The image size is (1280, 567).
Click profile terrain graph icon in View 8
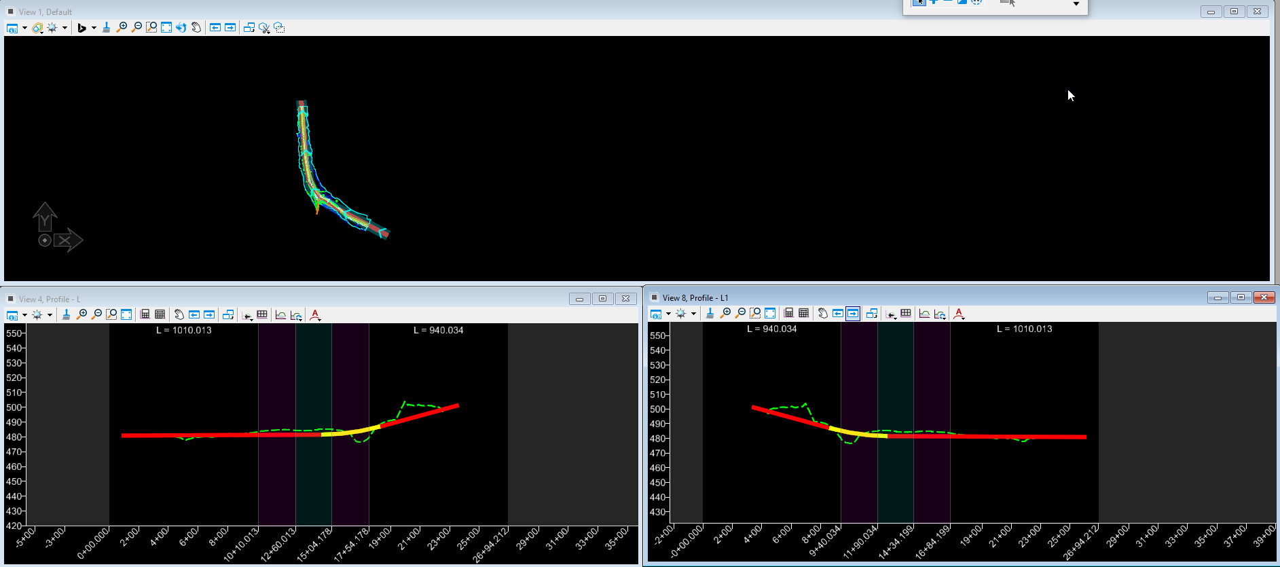tap(924, 314)
